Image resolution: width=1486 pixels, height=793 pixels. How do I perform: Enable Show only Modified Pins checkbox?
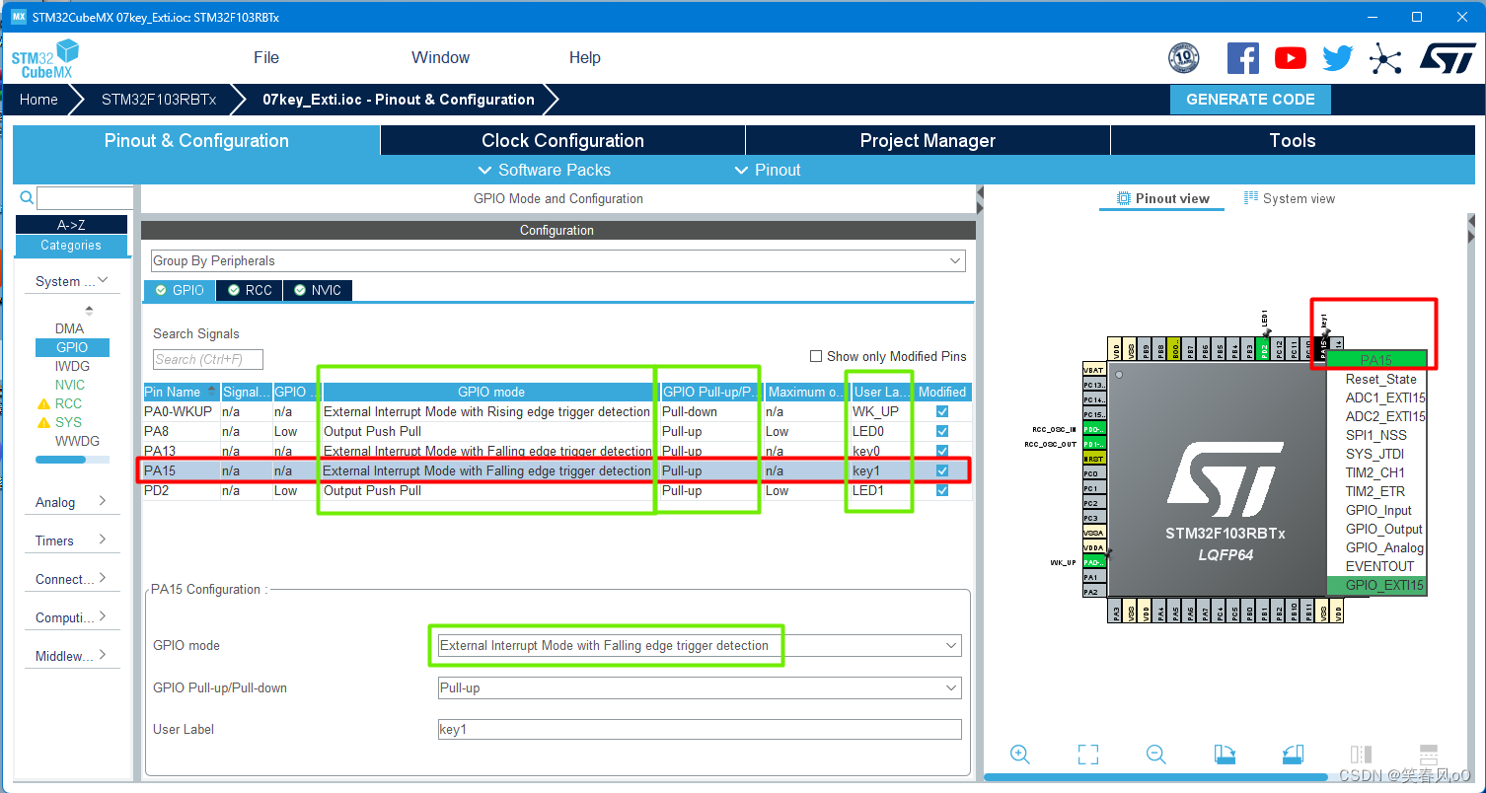(816, 356)
